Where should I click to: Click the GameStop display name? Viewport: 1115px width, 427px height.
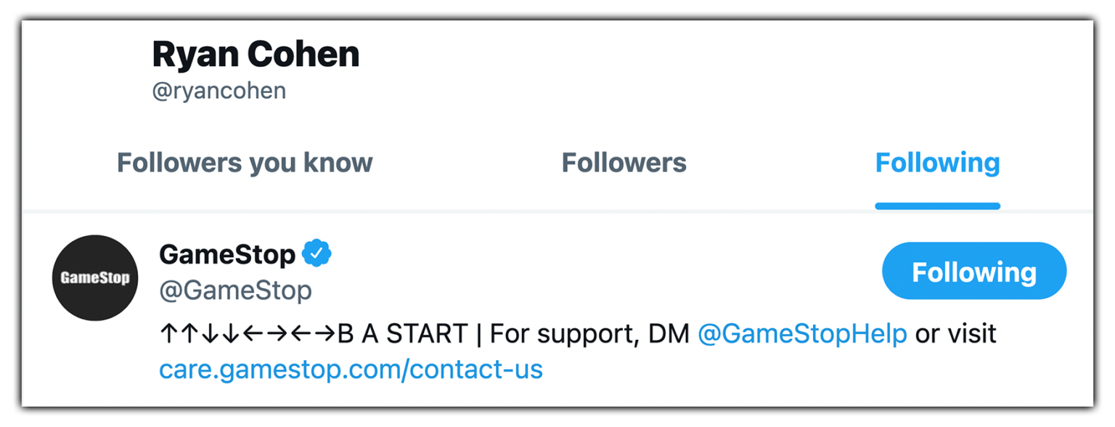click(226, 253)
